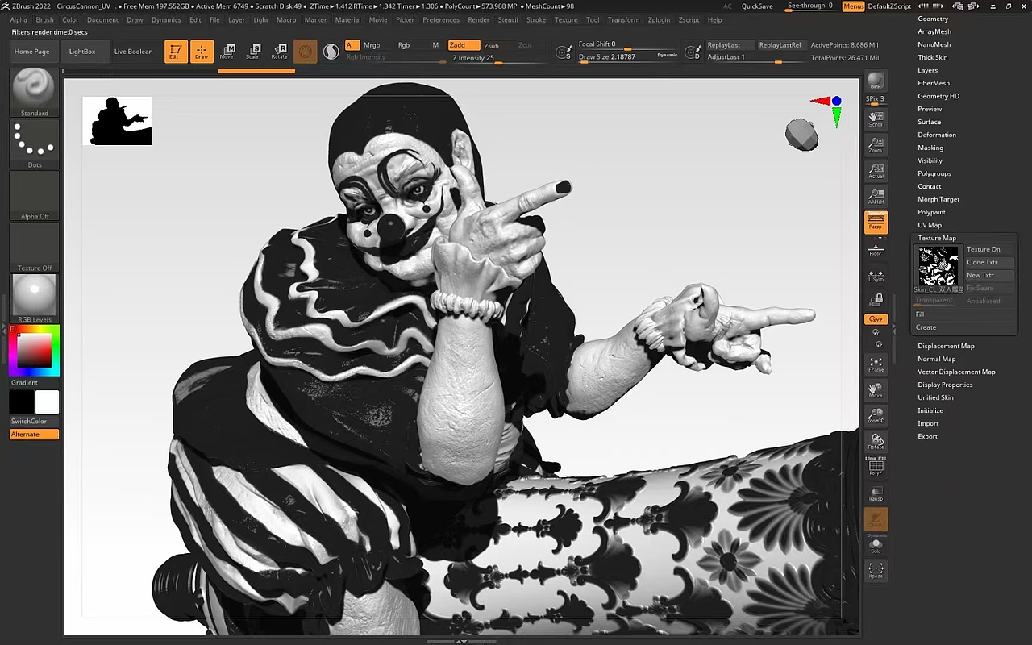Collapse the Texture Map subpalette
Viewport: 1032px width, 645px height.
pos(937,238)
